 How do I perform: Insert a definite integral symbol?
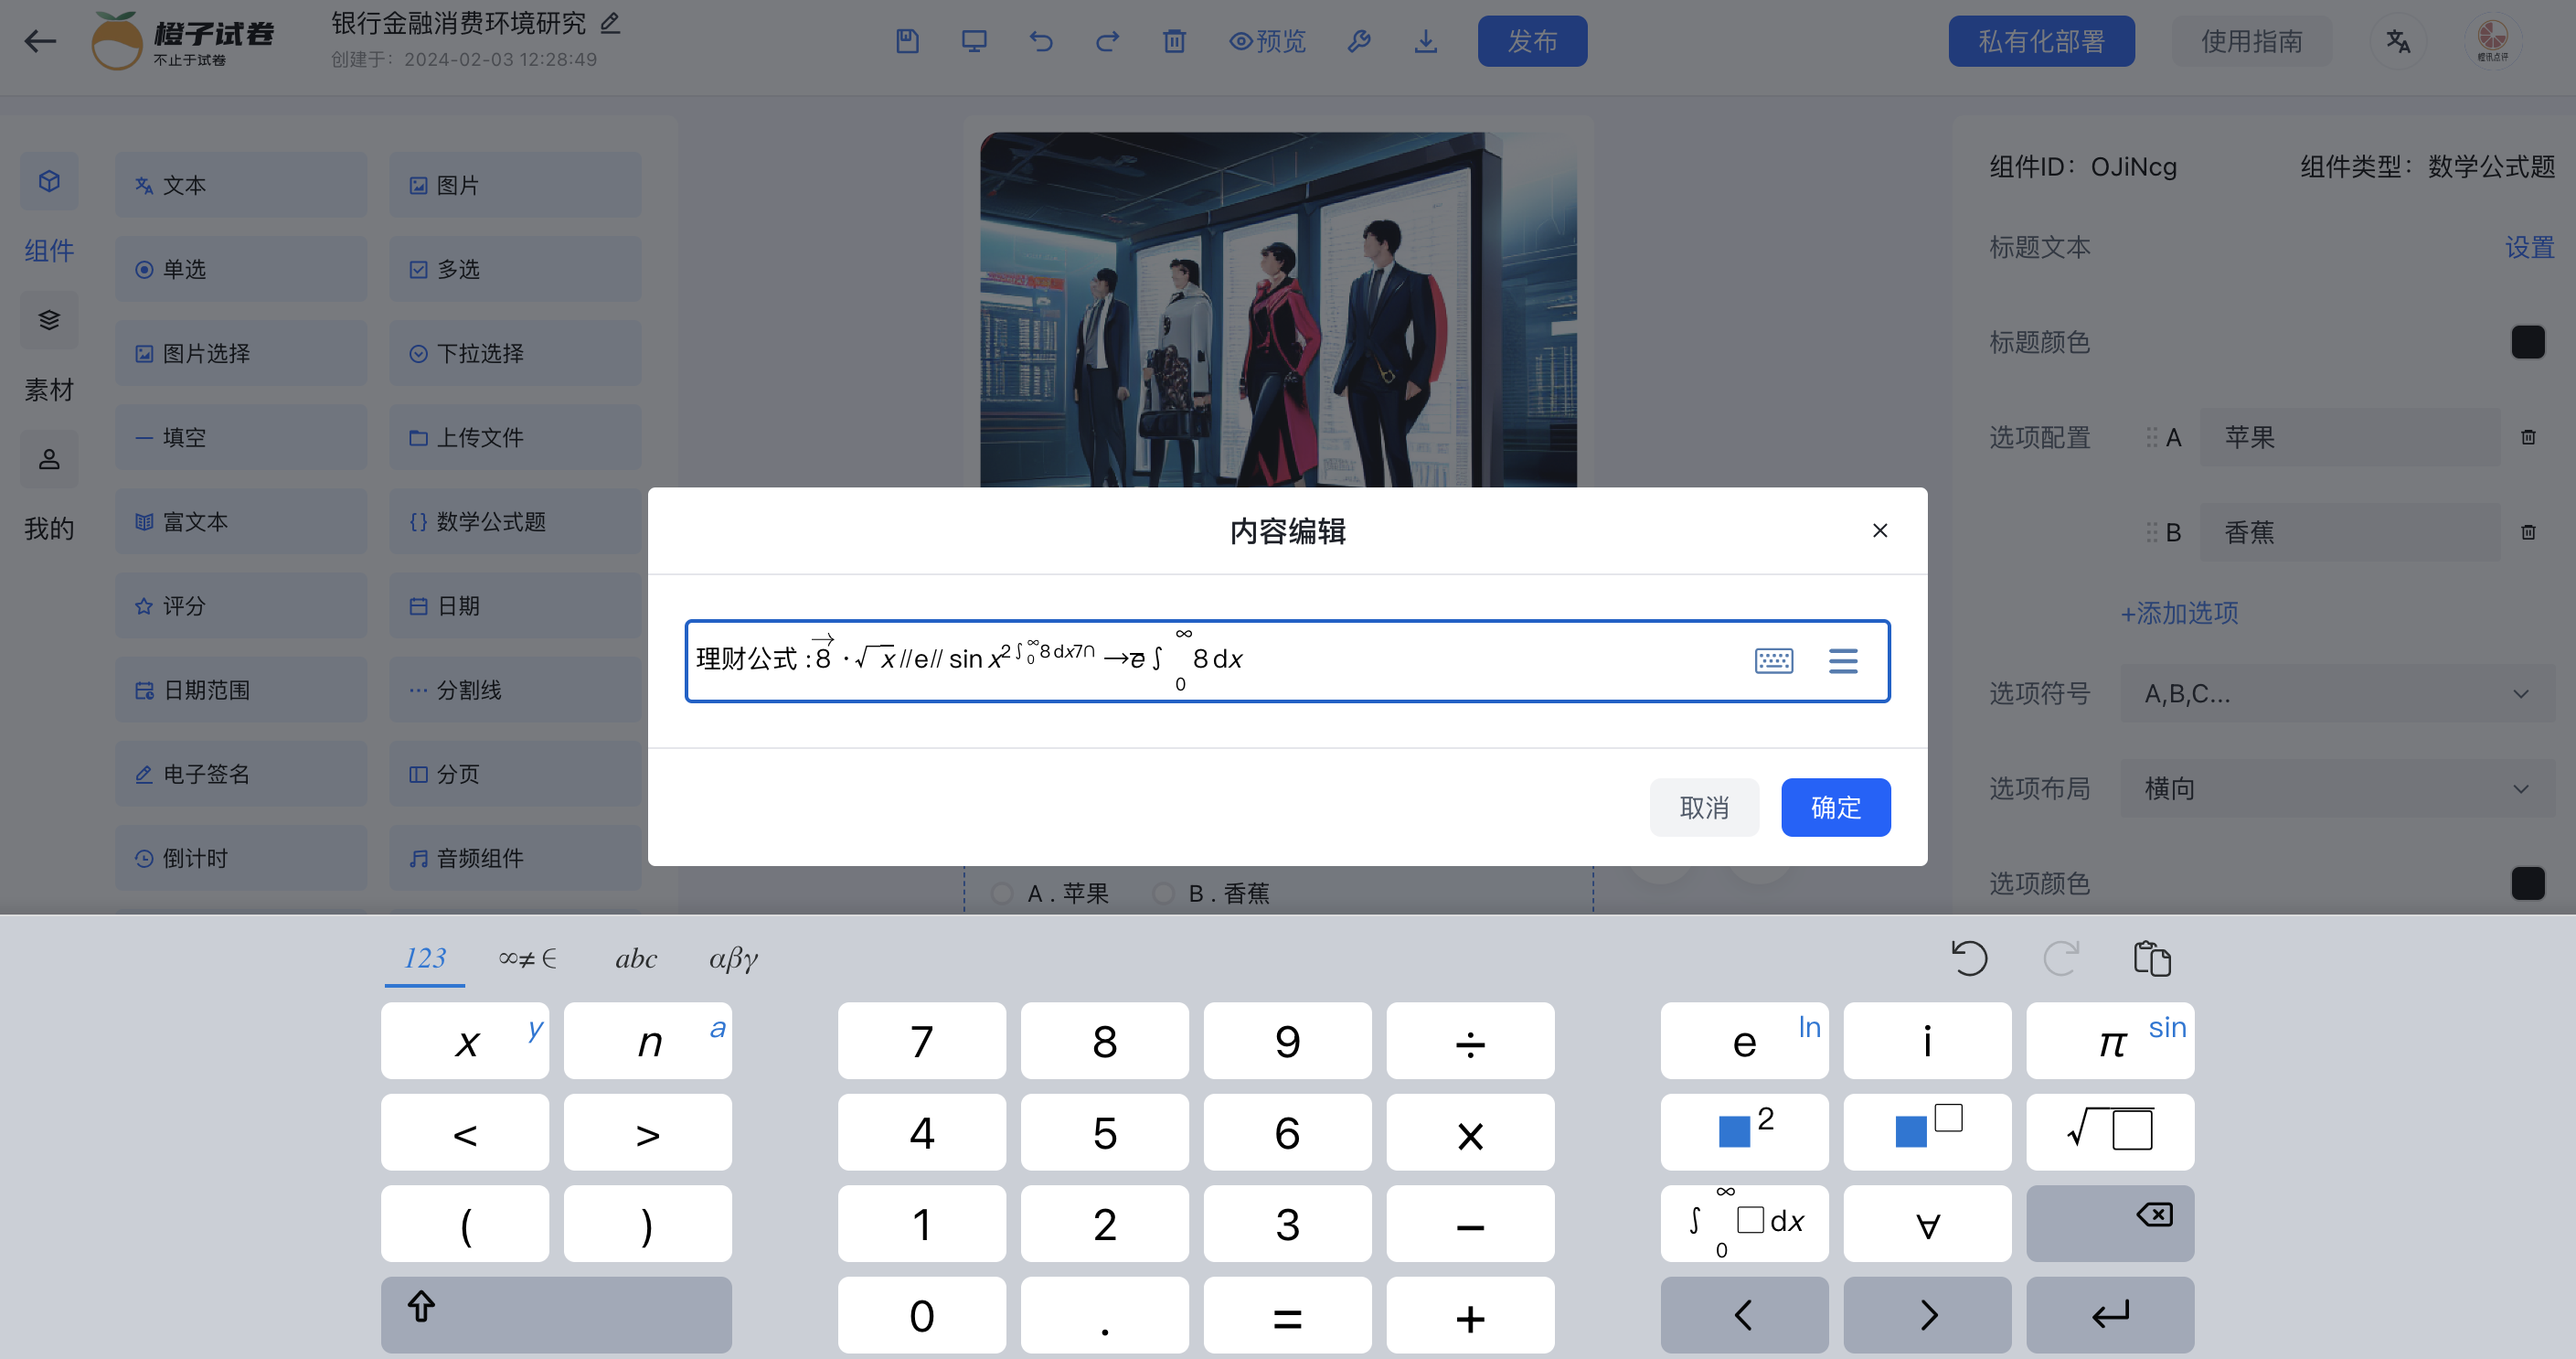tap(1744, 1223)
